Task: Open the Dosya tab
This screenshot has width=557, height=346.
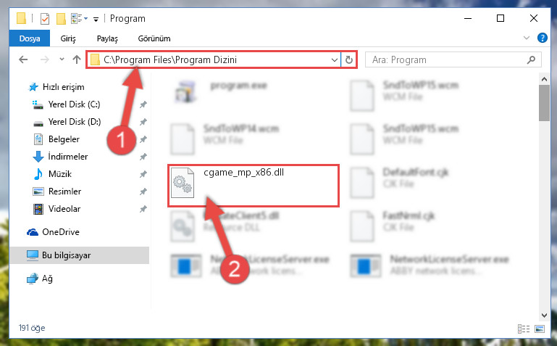Action: coord(30,38)
